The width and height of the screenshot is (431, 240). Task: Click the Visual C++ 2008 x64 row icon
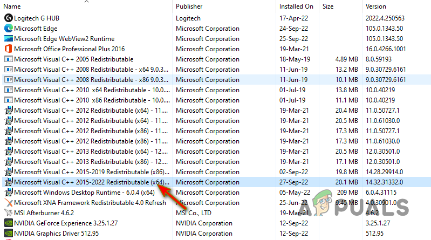pyautogui.click(x=9, y=69)
